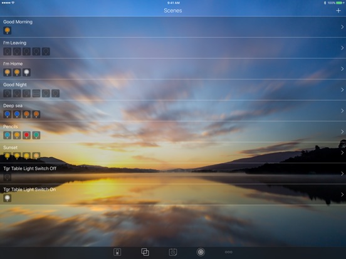Select "Tgr Table Light Switch On" title
346x259 pixels.
point(29,190)
